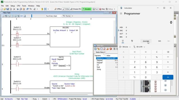Select the DegreeC tagname in Data View
Viewport: 179px width, 100px height.
(x=100, y=61)
